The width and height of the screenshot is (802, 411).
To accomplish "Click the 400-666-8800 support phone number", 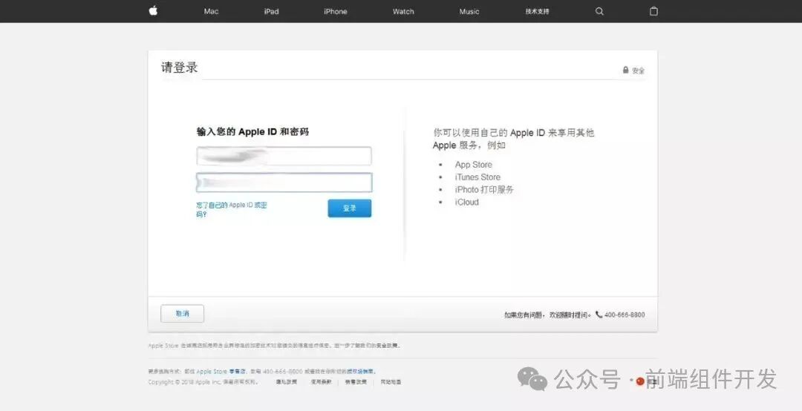I will [x=625, y=315].
